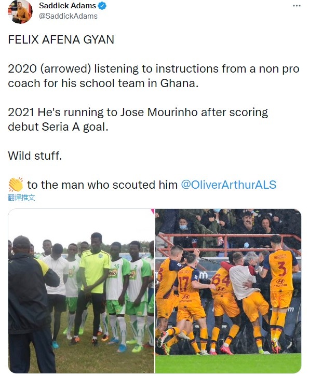Click the blue verified badge
The width and height of the screenshot is (309, 378).
click(102, 6)
